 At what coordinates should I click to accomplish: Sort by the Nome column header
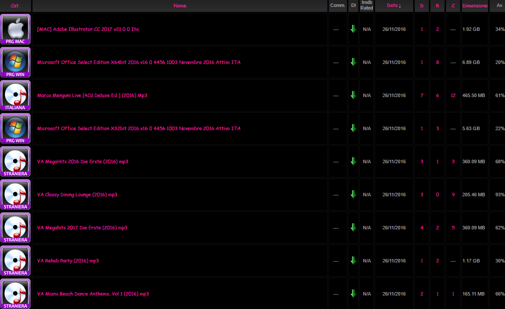point(180,6)
